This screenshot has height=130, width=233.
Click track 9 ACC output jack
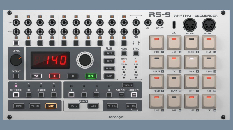tap(112, 32)
